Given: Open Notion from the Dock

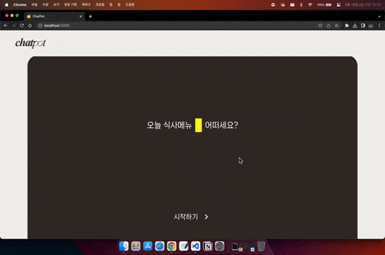Looking at the screenshot, I should click(208, 246).
